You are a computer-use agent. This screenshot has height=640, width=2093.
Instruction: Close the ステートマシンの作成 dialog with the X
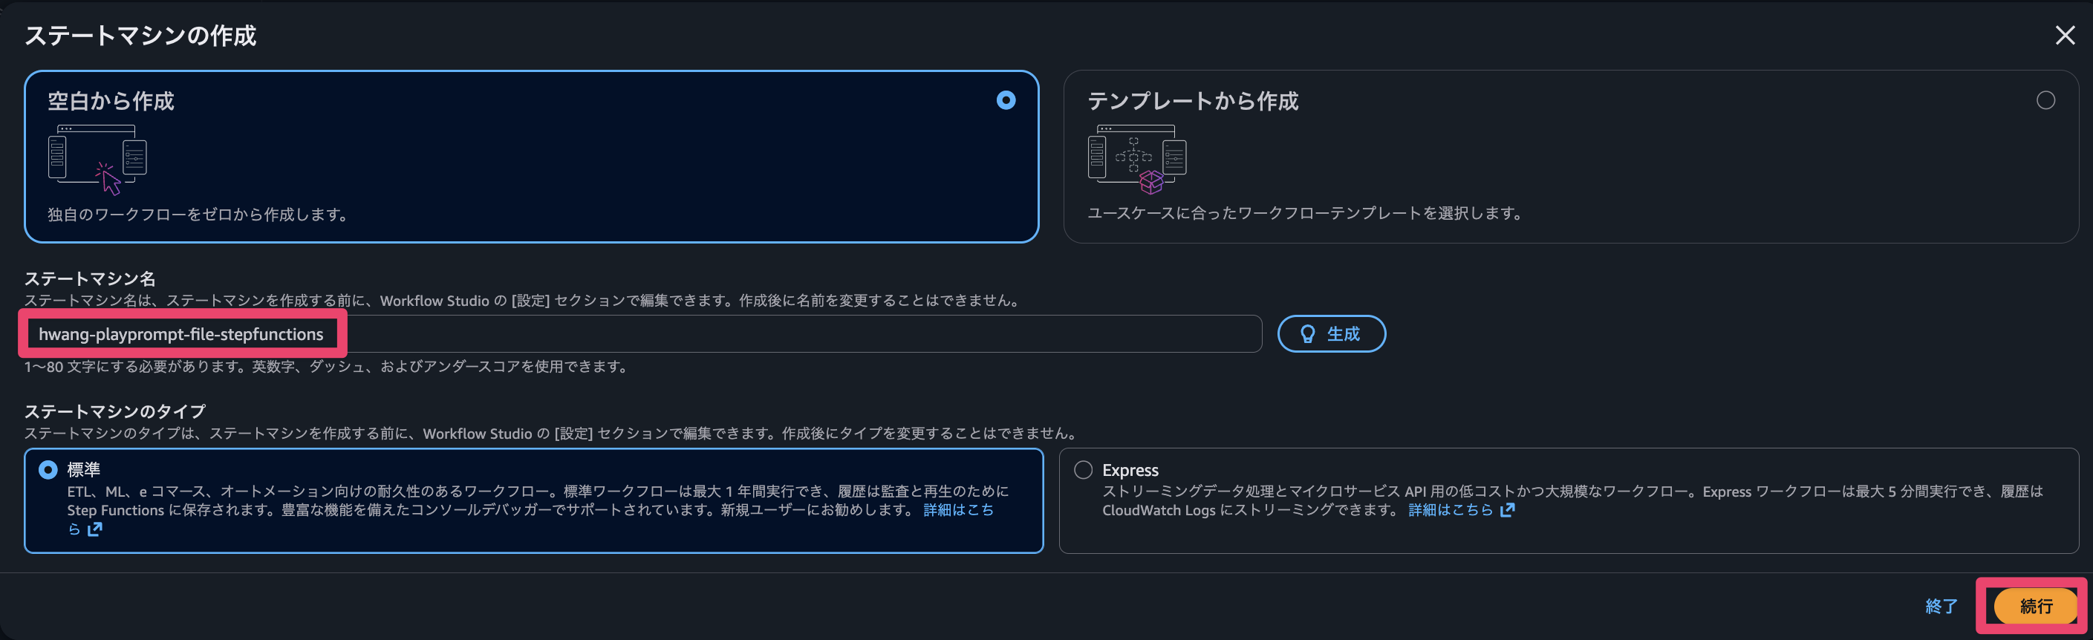click(2066, 36)
